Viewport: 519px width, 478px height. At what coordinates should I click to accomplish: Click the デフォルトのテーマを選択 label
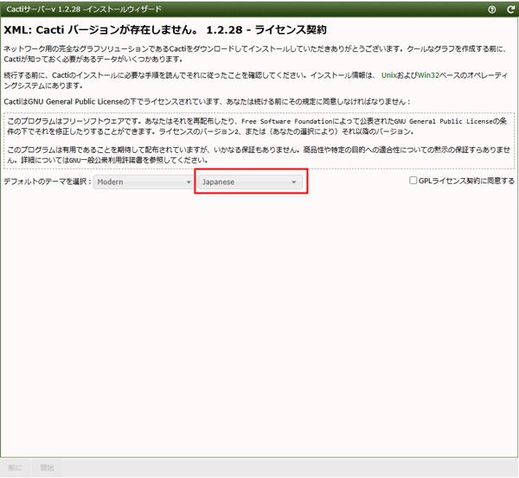point(47,182)
